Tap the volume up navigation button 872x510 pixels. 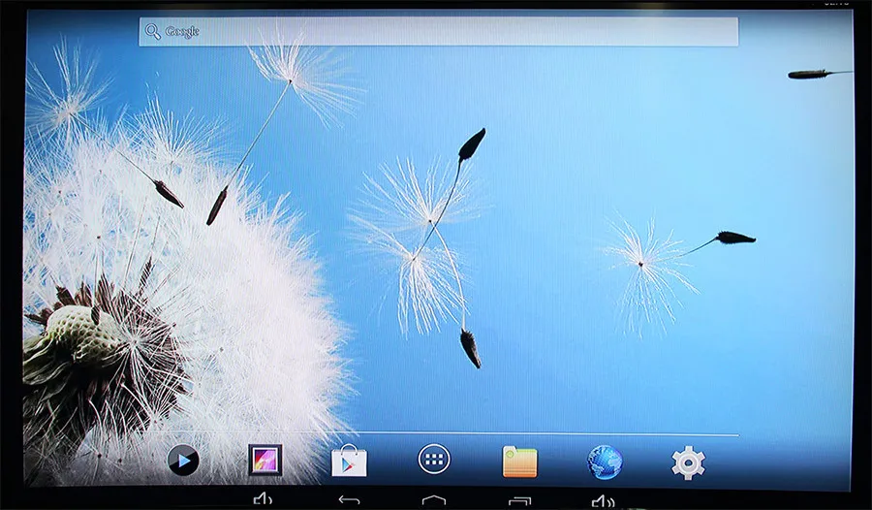tap(604, 500)
